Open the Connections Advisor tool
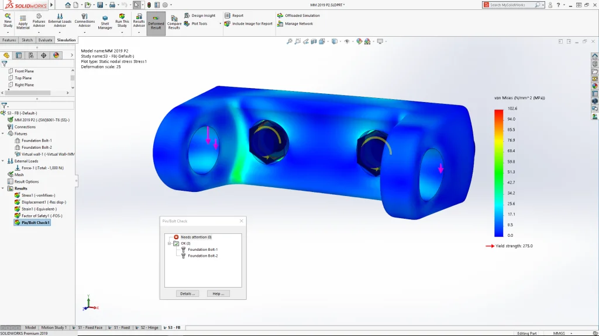Image resolution: width=599 pixels, height=336 pixels. 84,20
